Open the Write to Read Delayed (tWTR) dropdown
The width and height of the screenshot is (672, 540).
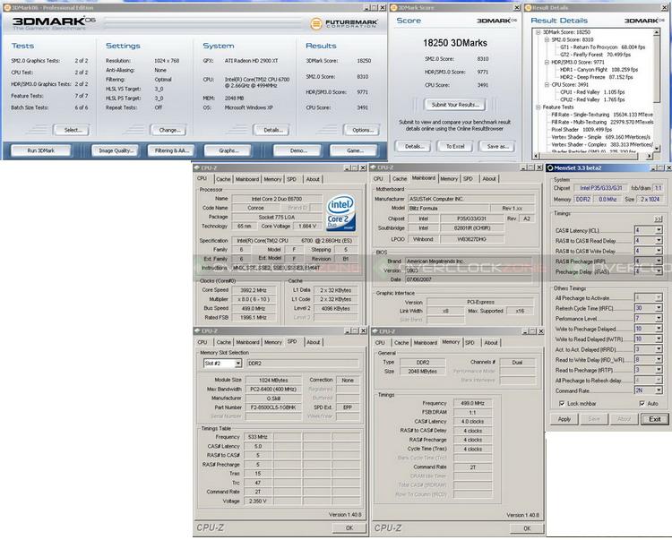[x=659, y=339]
